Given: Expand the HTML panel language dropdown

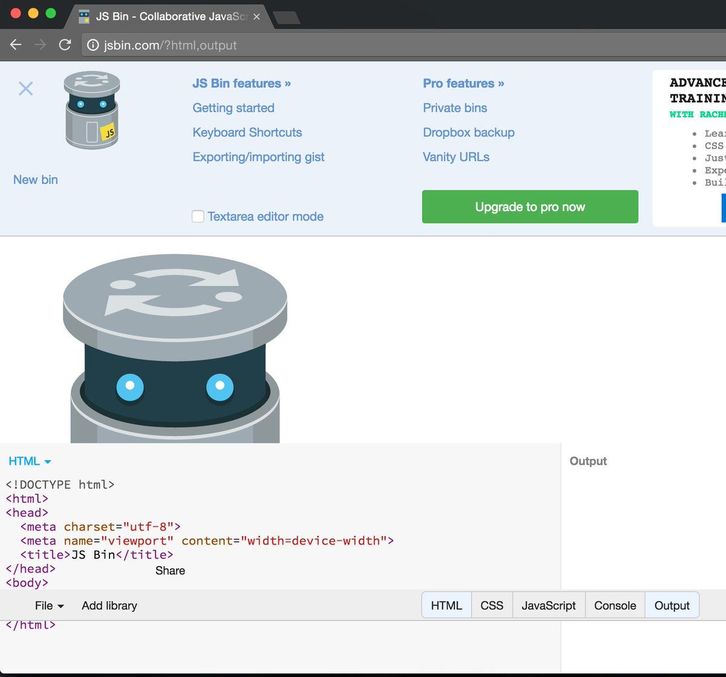Looking at the screenshot, I should (x=30, y=461).
